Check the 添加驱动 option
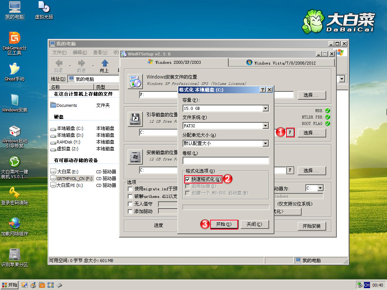Screen dimensions: 387x290 (130, 211)
